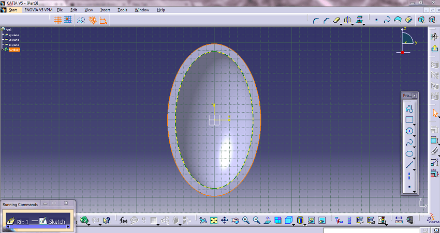Open the Insert menu
The height and width of the screenshot is (233, 440).
coord(105,10)
